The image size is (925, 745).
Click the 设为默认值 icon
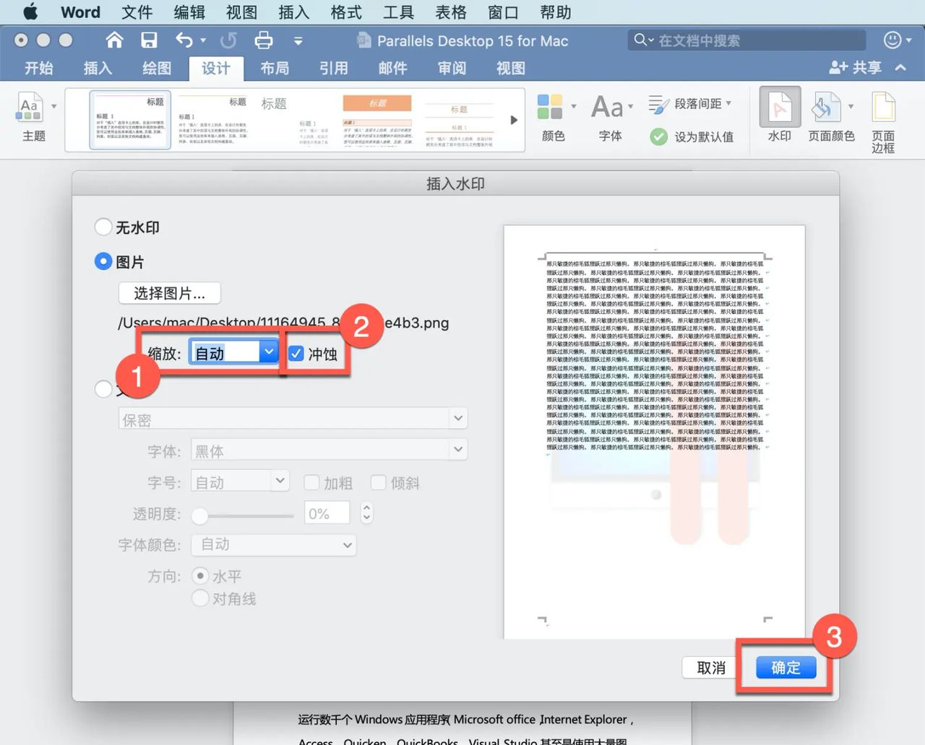pyautogui.click(x=658, y=136)
